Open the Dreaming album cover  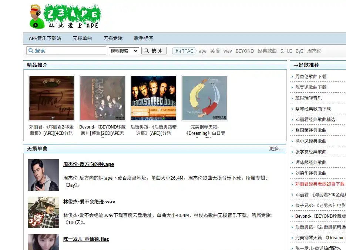point(205,98)
